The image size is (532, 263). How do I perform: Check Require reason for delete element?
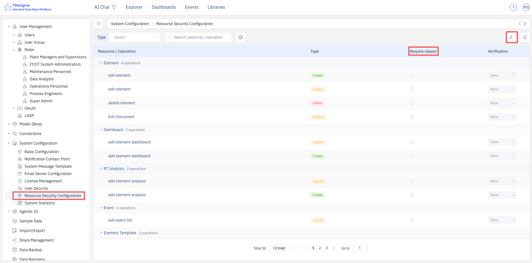412,103
